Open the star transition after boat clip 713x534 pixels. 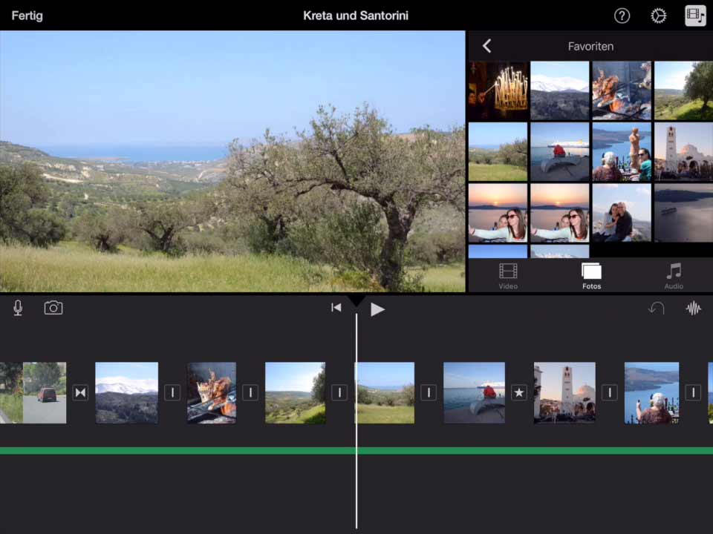coord(519,392)
